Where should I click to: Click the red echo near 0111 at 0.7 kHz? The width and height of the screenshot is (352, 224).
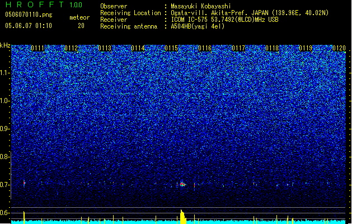tap(24, 183)
